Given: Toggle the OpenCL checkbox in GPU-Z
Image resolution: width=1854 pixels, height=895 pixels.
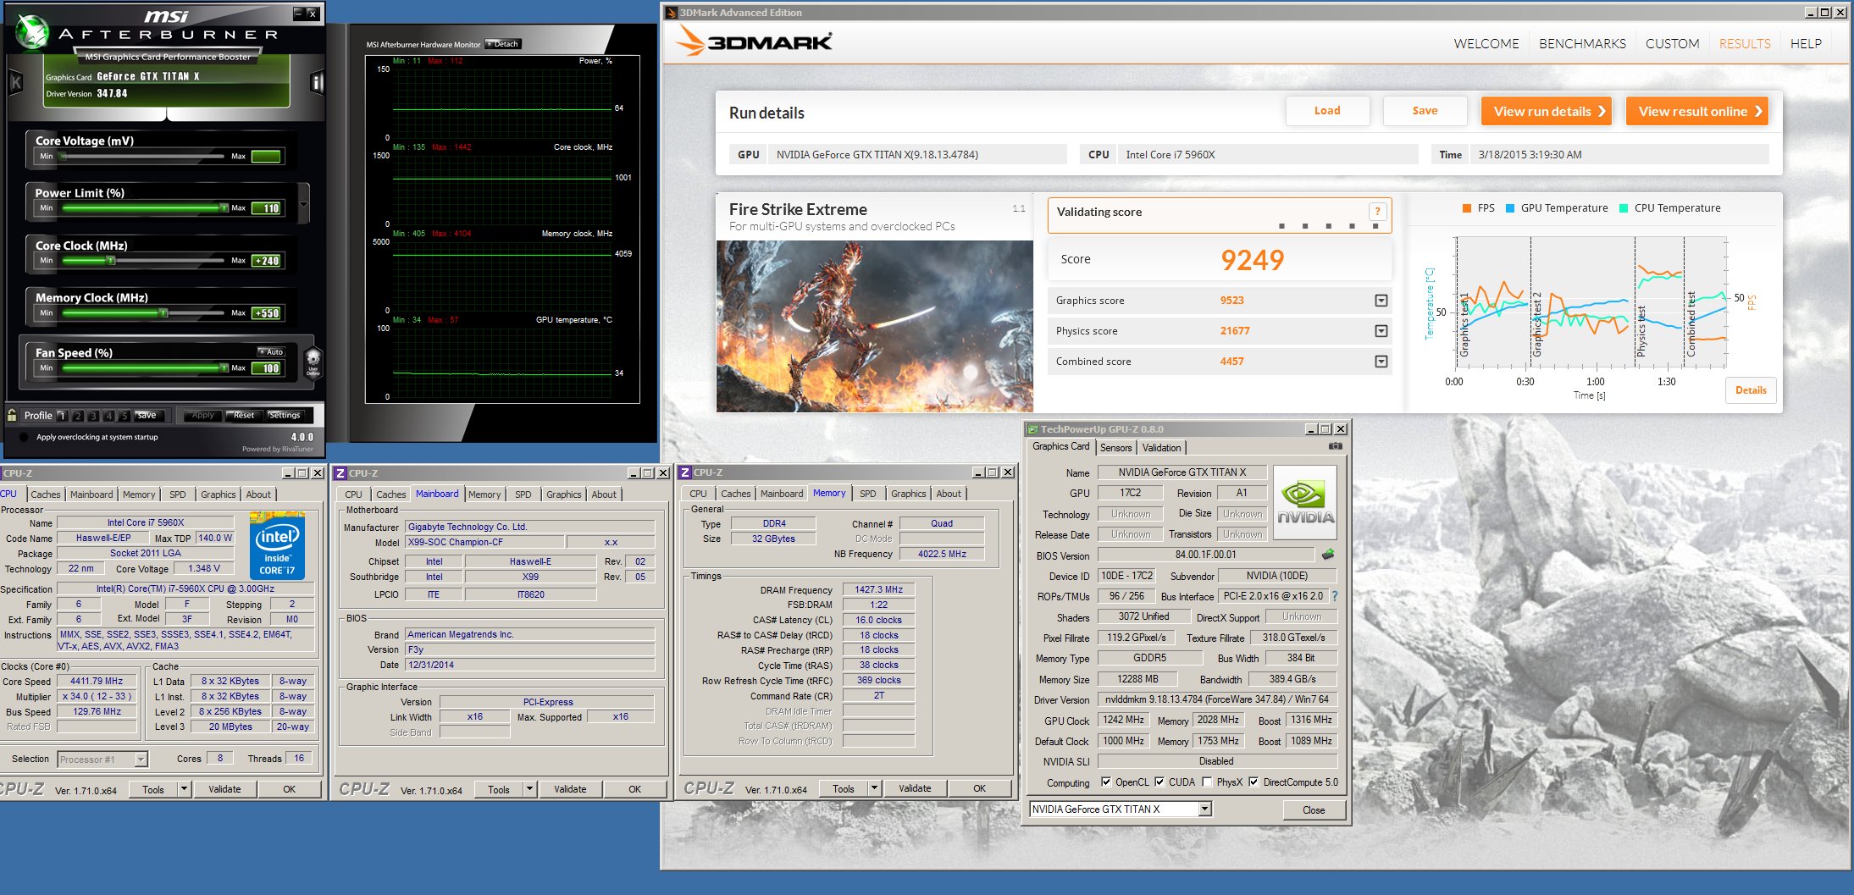Looking at the screenshot, I should point(1105,782).
